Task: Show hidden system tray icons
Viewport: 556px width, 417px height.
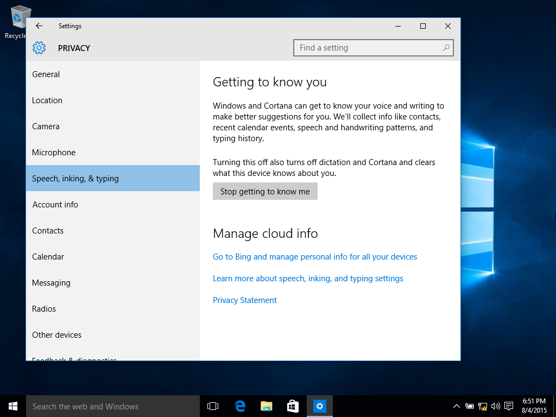Action: pos(456,406)
